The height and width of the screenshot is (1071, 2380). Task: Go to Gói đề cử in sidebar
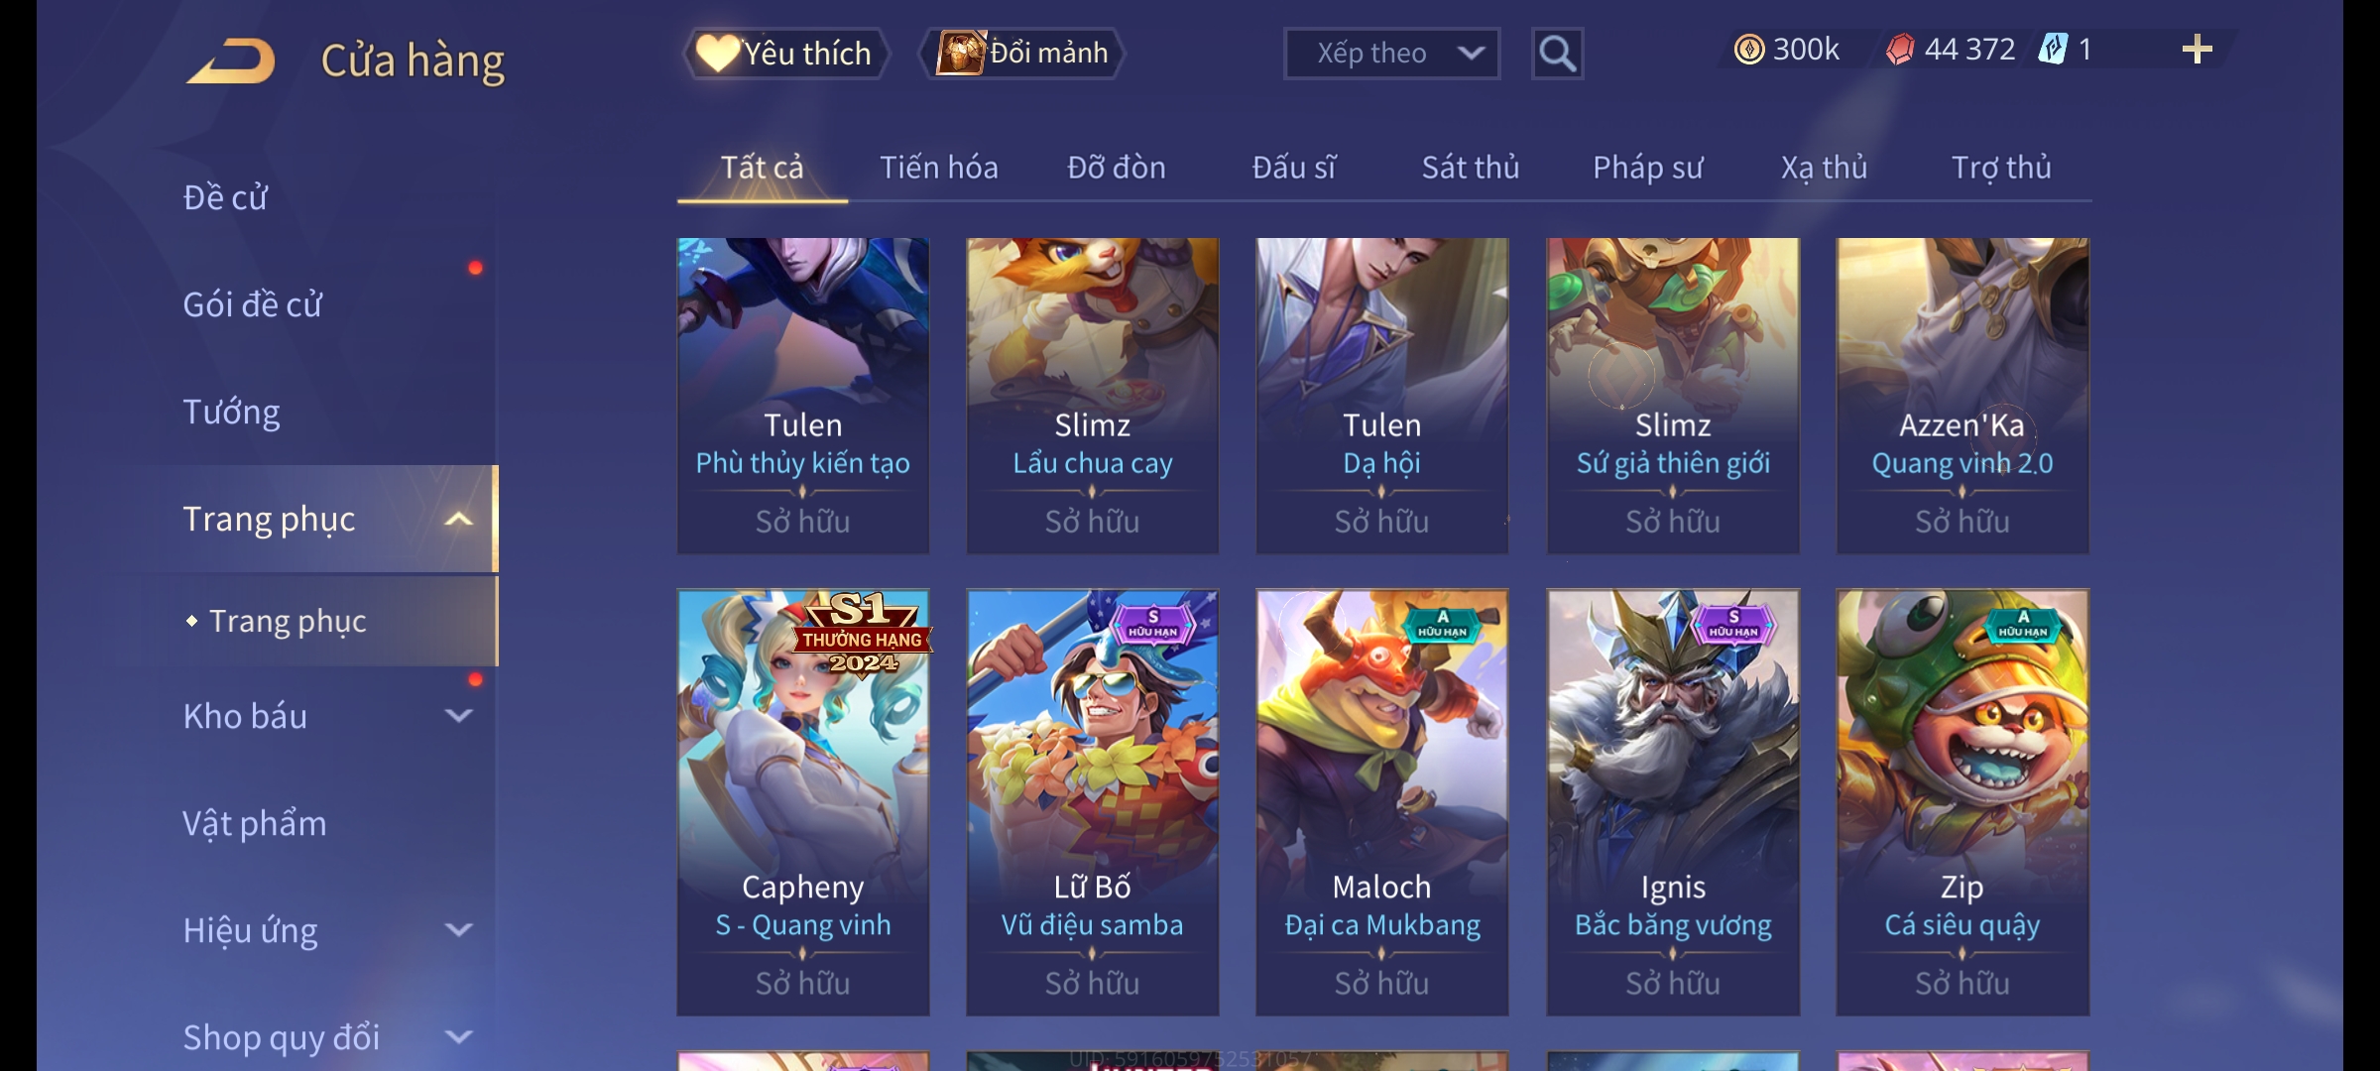point(253,304)
